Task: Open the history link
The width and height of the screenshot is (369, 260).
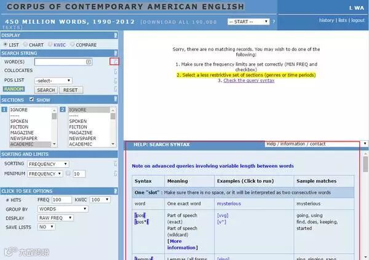Action: tap(327, 20)
